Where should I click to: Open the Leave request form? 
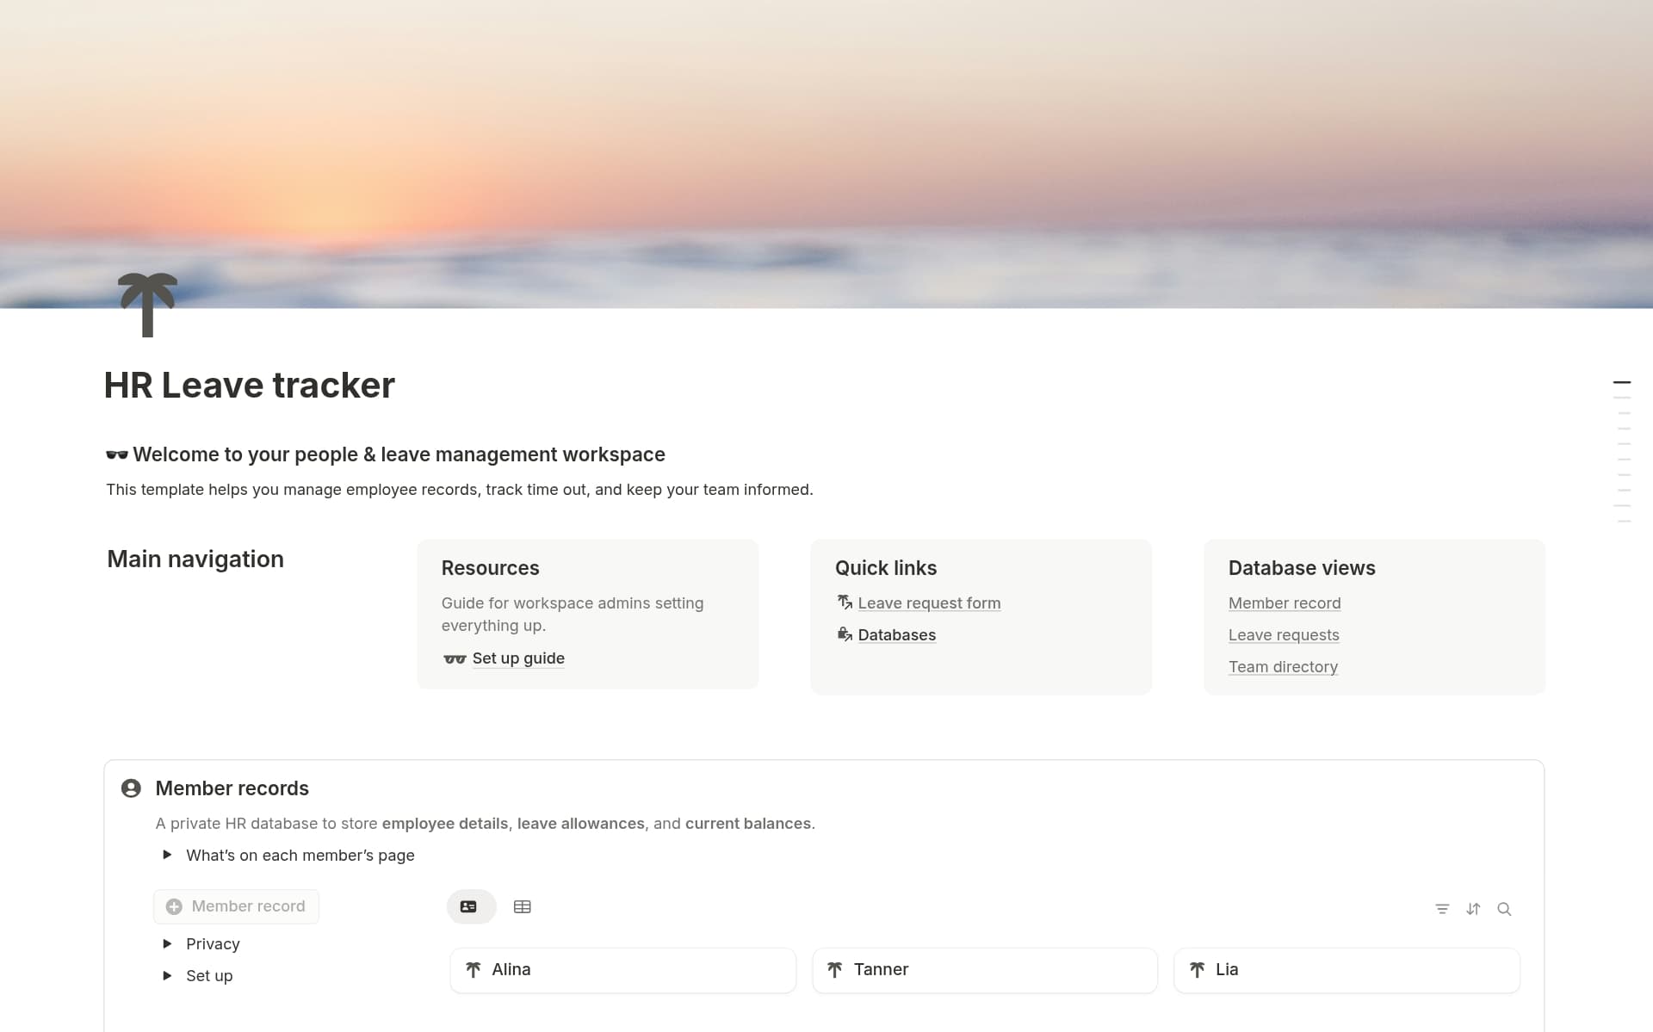[x=928, y=603]
